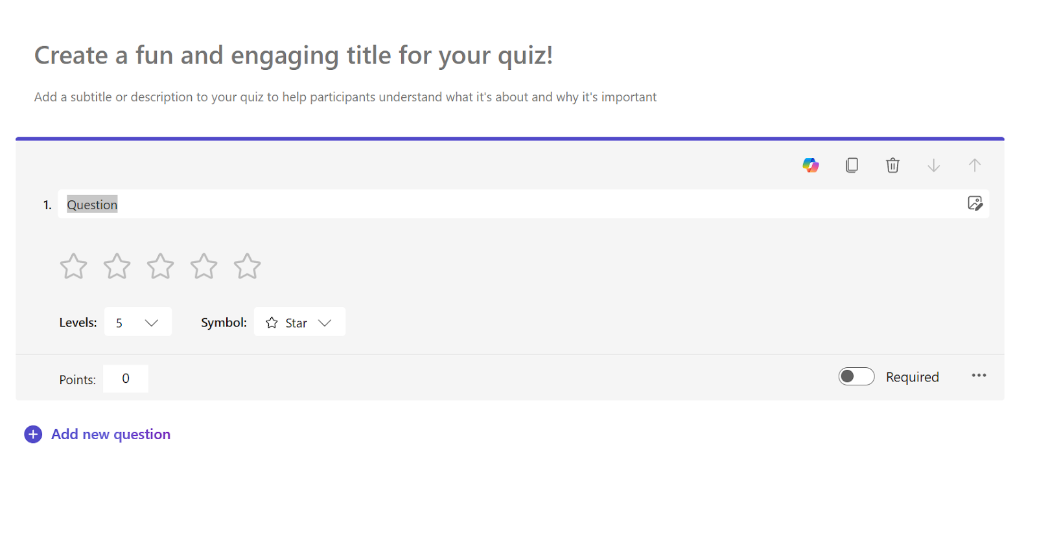Click the quiz subtitle description text
This screenshot has height=535, width=1037.
[x=345, y=97]
